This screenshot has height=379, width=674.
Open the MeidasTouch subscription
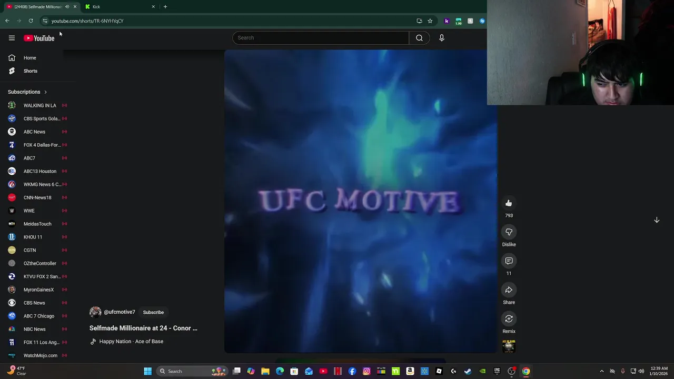(37, 224)
